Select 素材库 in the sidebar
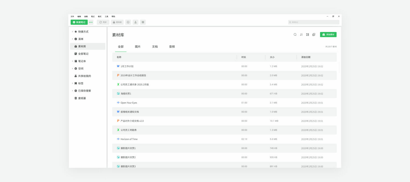 (88, 46)
